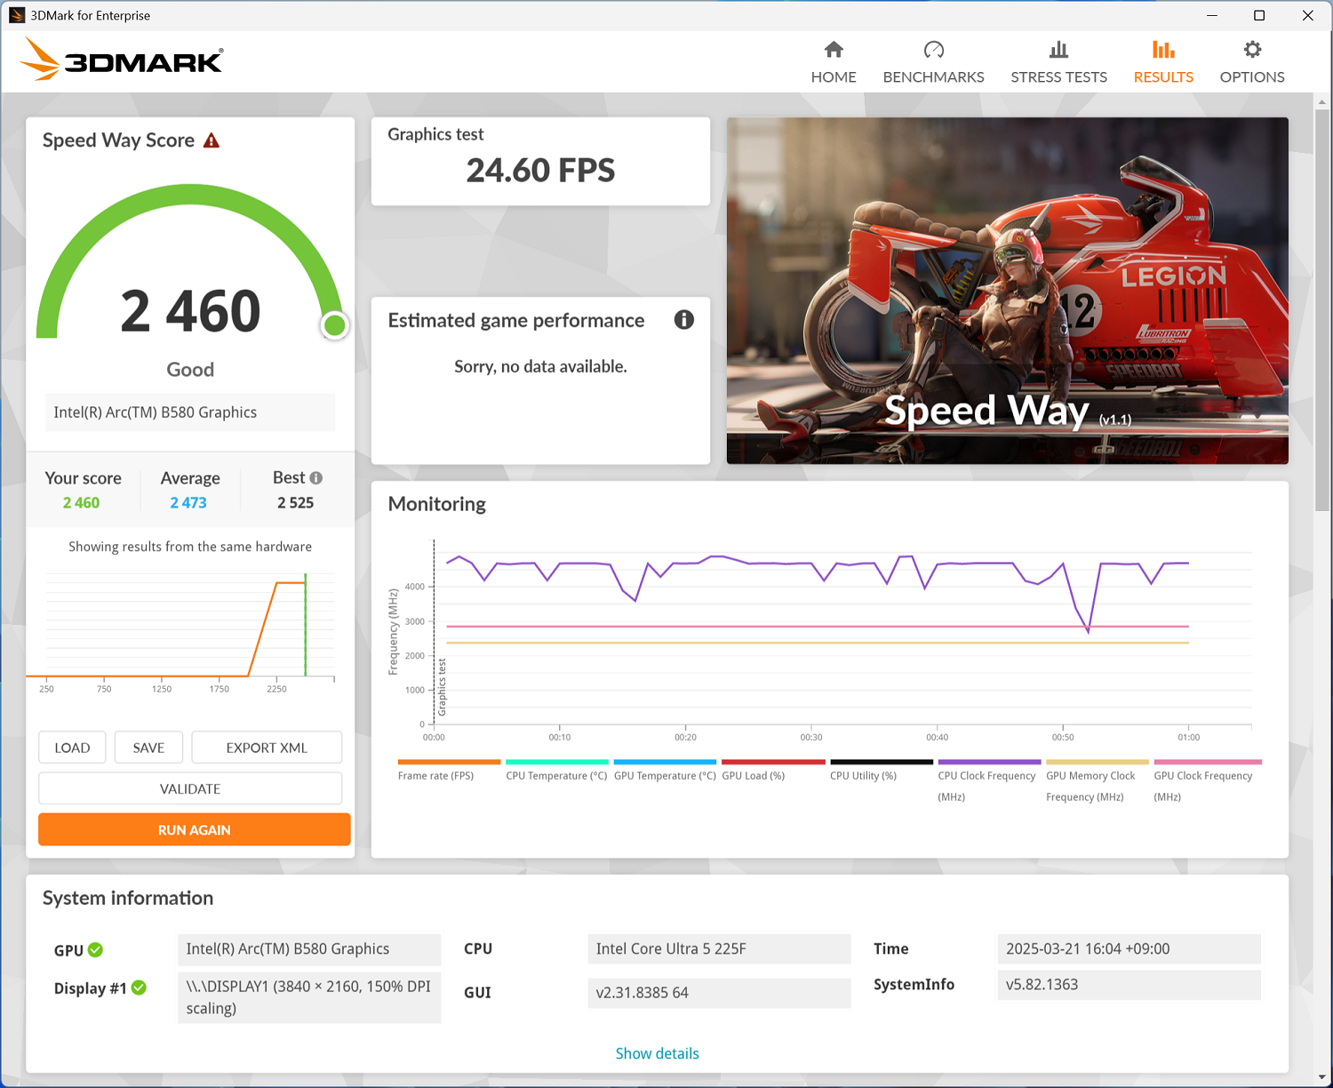Click the EXPORT XML button
The height and width of the screenshot is (1088, 1333).
(x=267, y=748)
